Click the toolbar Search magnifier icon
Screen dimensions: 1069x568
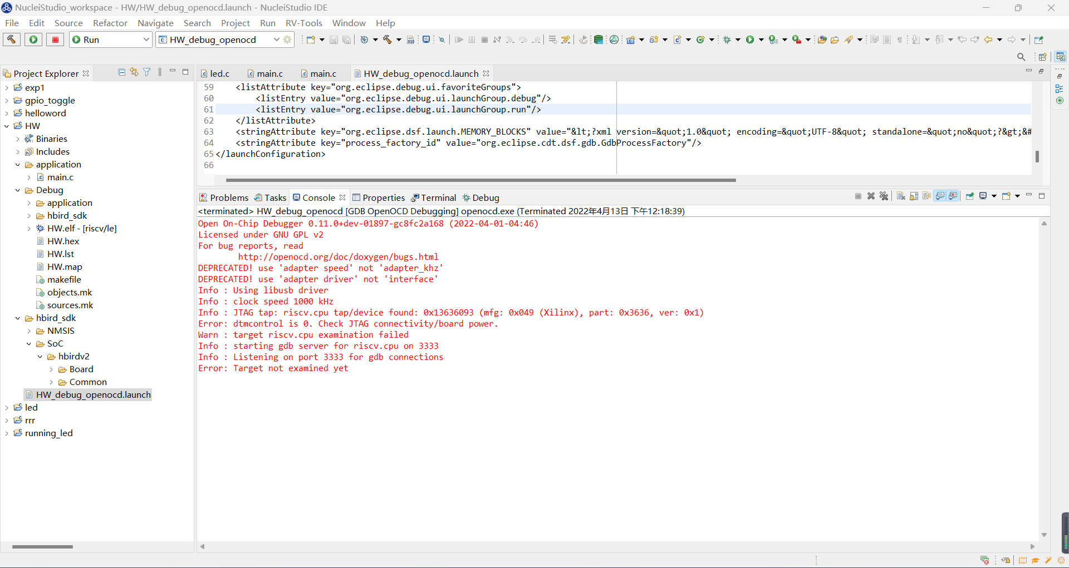tap(1021, 57)
